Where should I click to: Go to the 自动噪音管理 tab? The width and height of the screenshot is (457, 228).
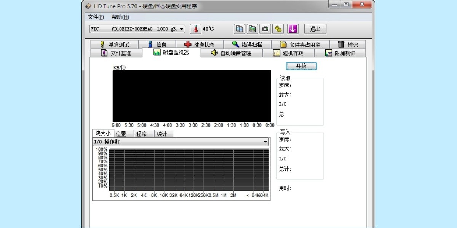click(x=231, y=53)
